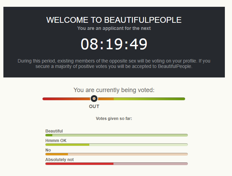Select the Absolutely not vote label
Screen dimensions: 232x176
[59, 160]
